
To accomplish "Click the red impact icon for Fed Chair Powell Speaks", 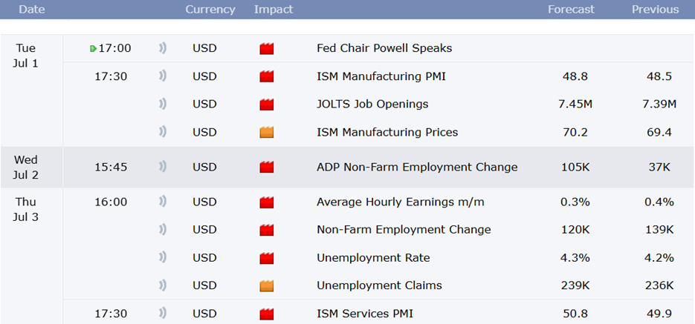I will tap(267, 49).
